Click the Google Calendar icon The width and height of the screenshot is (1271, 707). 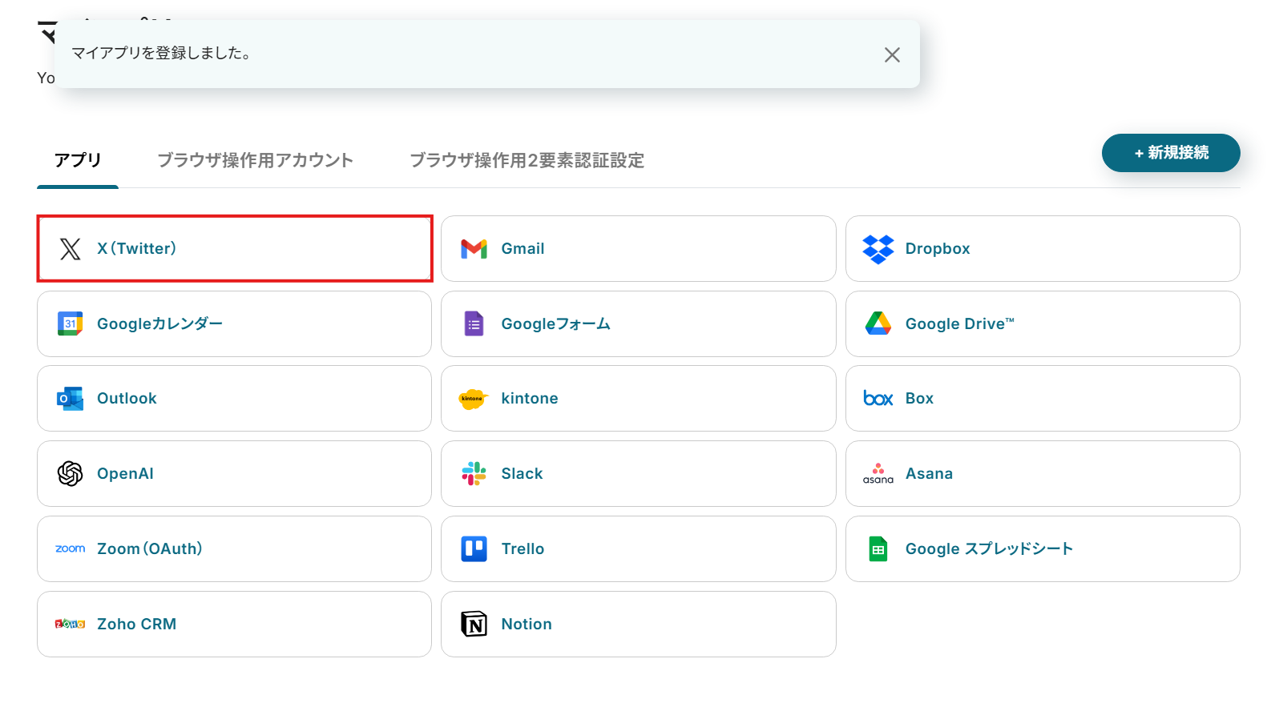[71, 323]
